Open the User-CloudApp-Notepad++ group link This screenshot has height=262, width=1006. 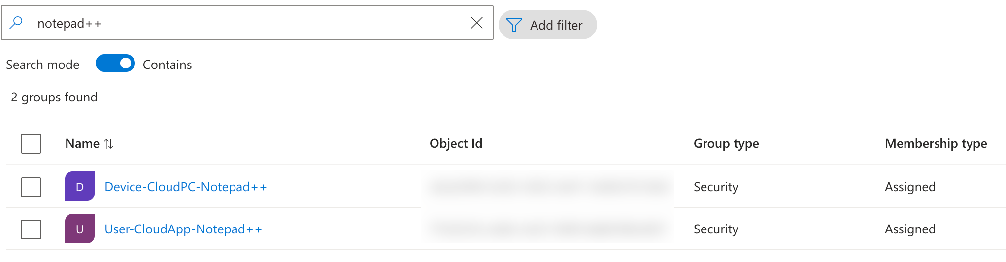pyautogui.click(x=183, y=229)
